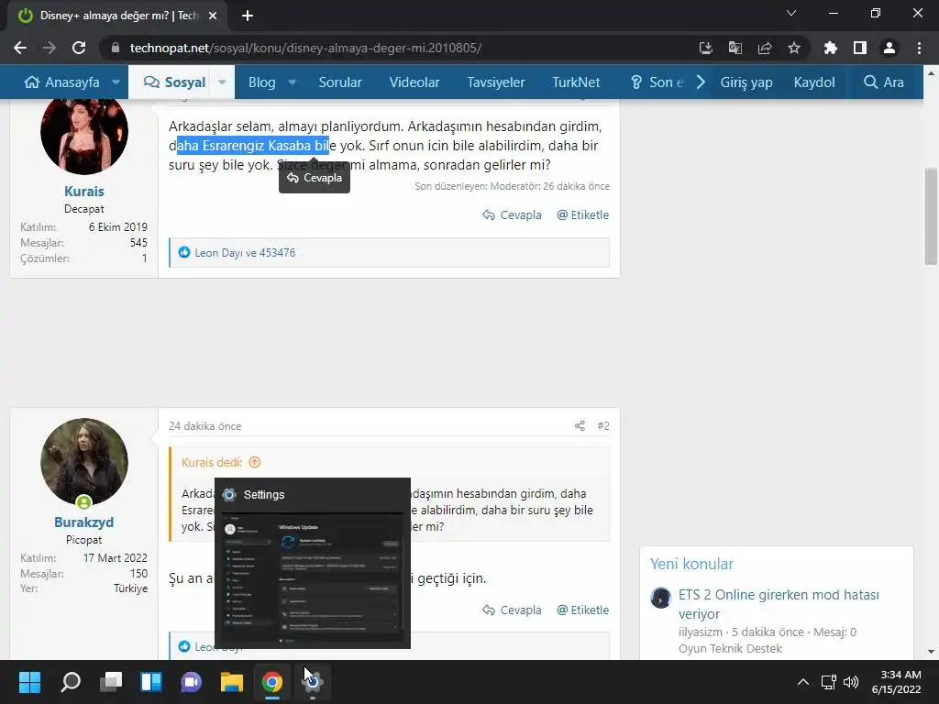Open Chrome three-dot menu
The image size is (939, 704).
pyautogui.click(x=919, y=48)
